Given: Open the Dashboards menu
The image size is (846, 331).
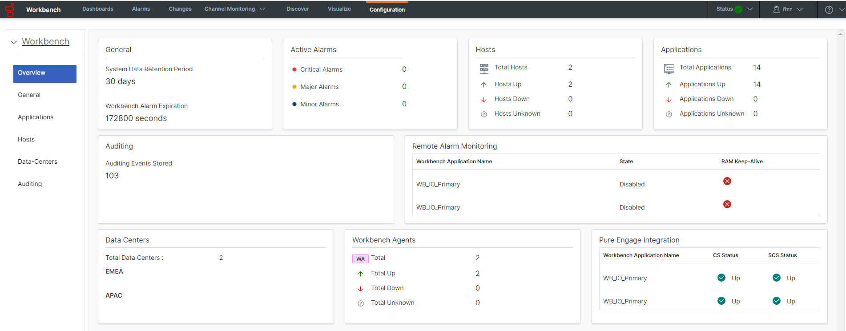Looking at the screenshot, I should [x=98, y=9].
